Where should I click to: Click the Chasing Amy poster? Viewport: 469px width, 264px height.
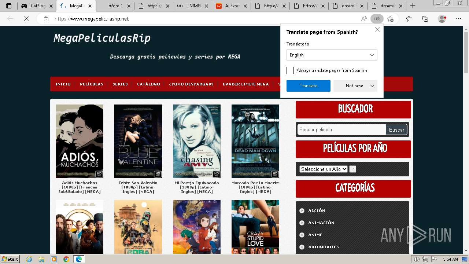(197, 141)
